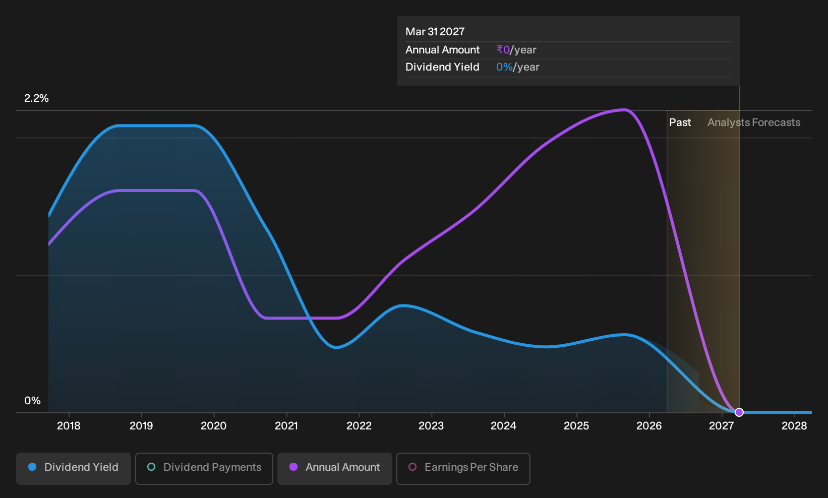This screenshot has height=498, width=828.
Task: Click the ₹0/year Annual Amount tooltip value
Action: pyautogui.click(x=516, y=50)
